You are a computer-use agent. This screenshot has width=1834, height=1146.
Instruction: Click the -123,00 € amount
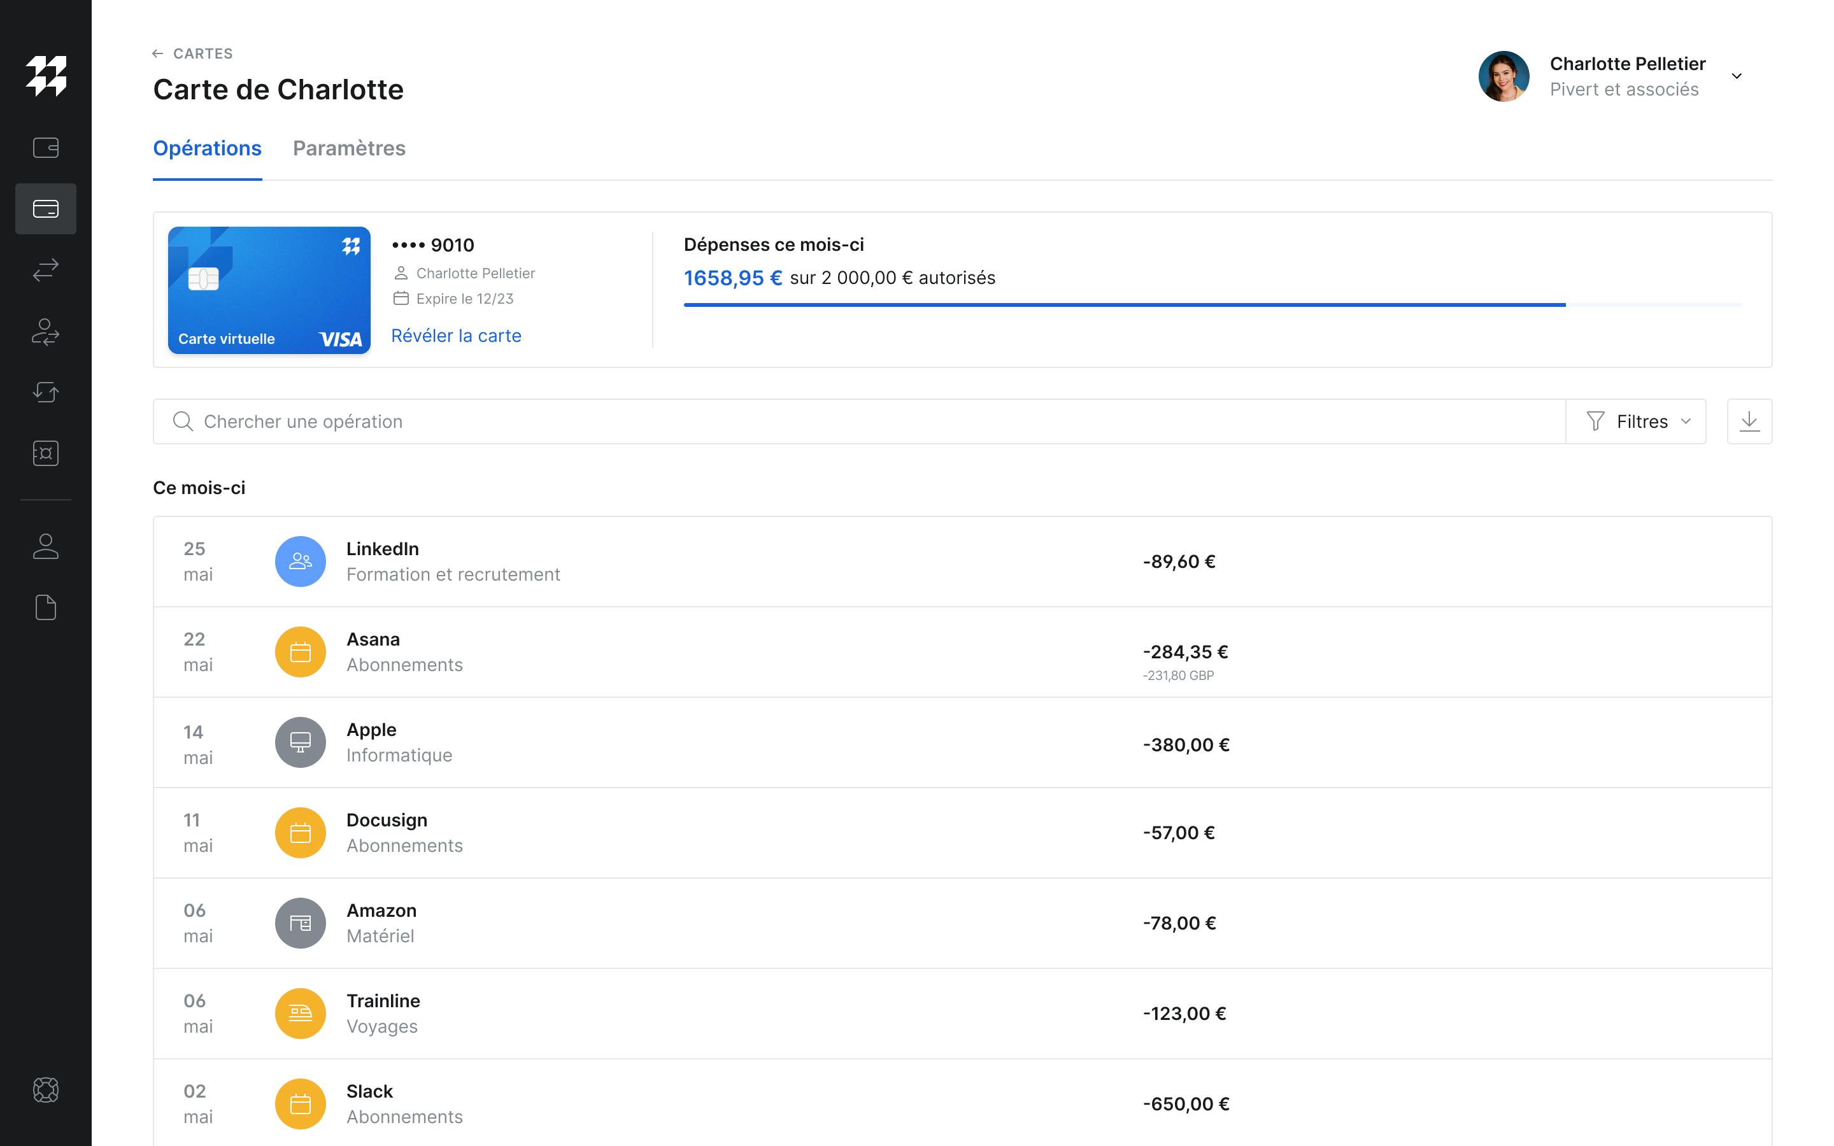coord(1184,1014)
